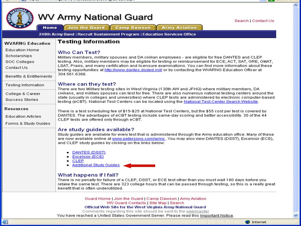Open Education Home in sidebar

coord(22,50)
